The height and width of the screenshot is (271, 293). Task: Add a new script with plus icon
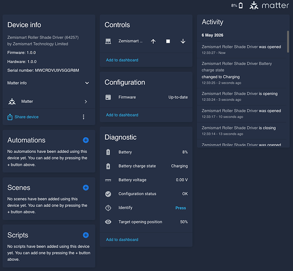point(86,235)
